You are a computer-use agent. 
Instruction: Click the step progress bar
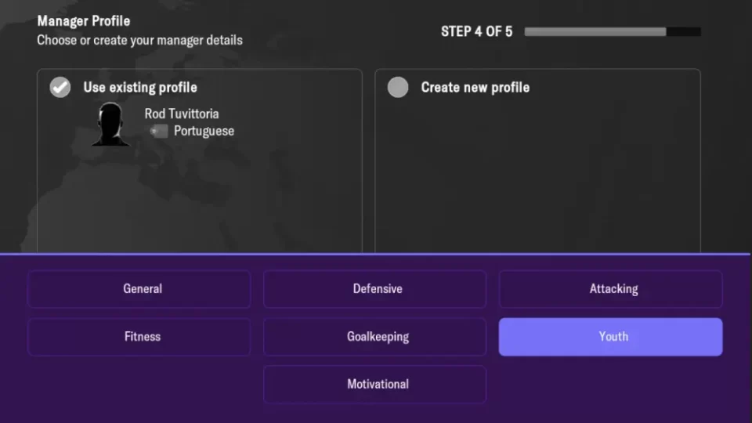point(612,32)
